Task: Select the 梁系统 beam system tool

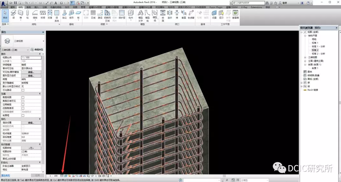Action: click(x=57, y=16)
